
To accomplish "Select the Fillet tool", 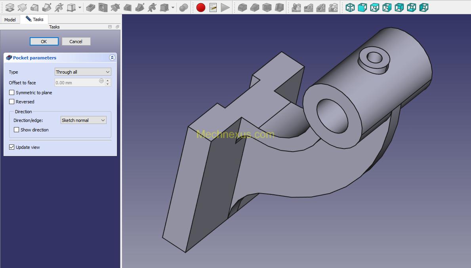I will coord(242,8).
